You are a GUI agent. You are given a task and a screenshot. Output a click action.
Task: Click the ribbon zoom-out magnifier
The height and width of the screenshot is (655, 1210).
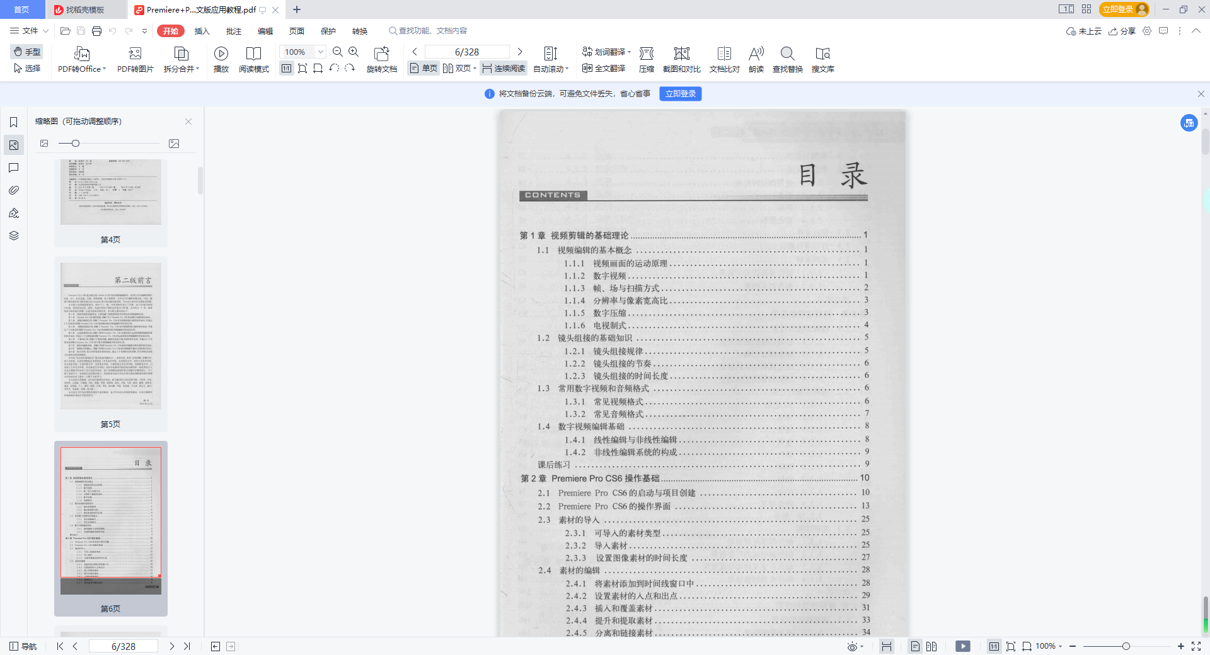tap(338, 52)
